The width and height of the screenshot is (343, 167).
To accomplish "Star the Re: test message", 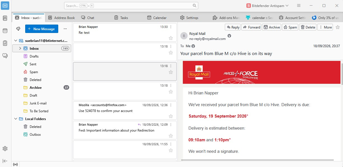I will 171,38.
